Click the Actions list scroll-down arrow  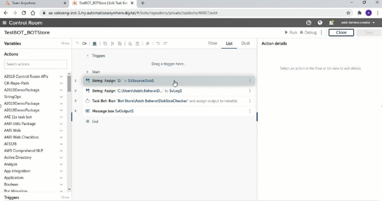click(69, 190)
